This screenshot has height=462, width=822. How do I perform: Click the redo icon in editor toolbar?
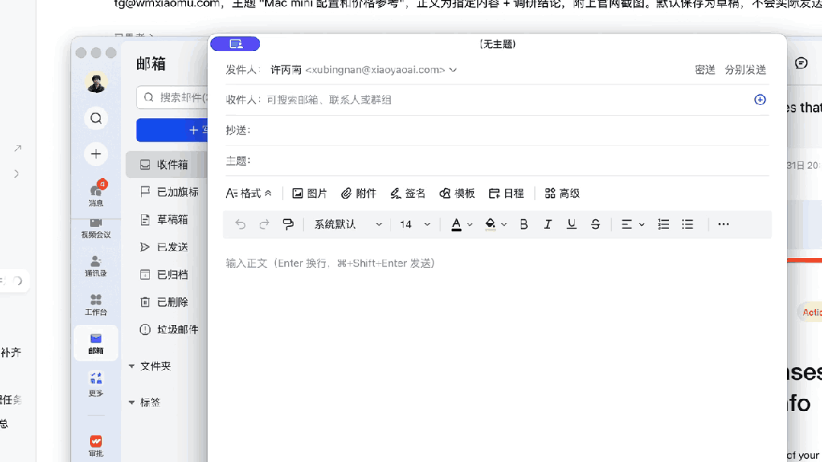264,225
